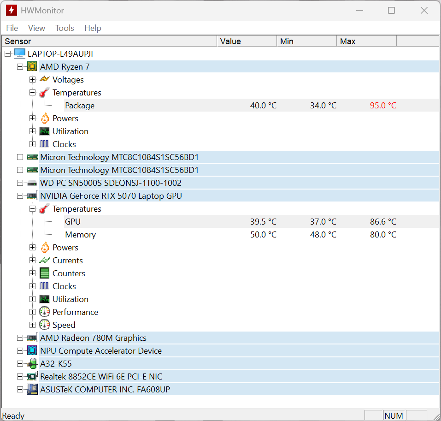Click the Max column header
441x421 pixels.
pyautogui.click(x=366, y=42)
